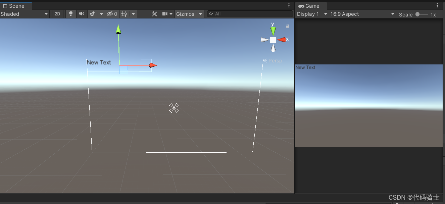
Task: Switch to the Scene tab
Action: 16,6
